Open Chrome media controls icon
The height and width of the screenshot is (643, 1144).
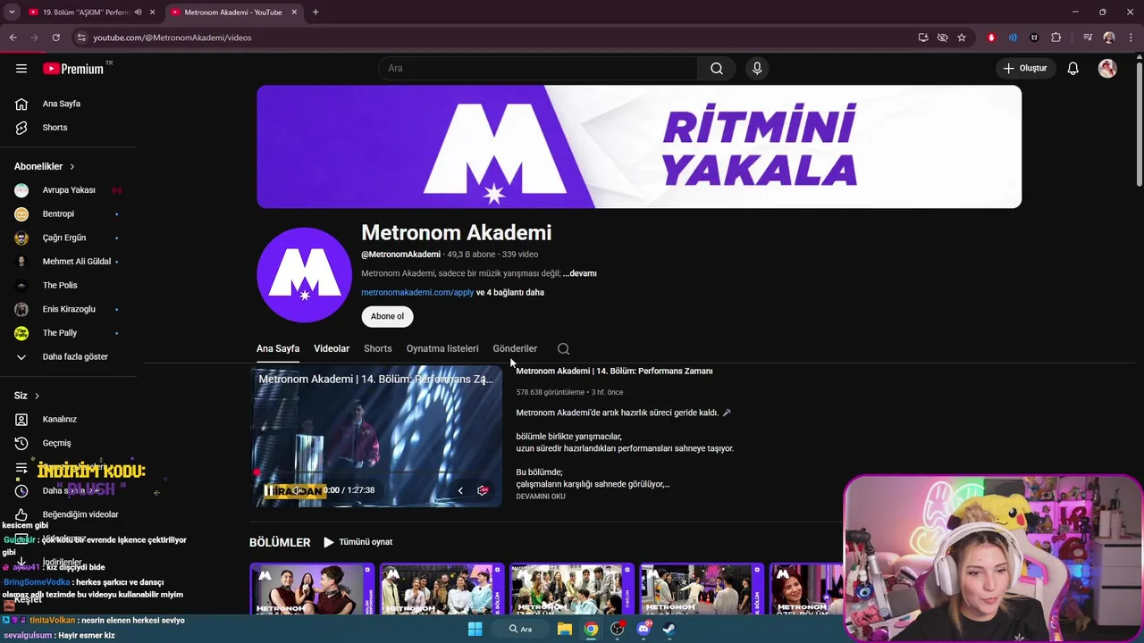coord(1088,38)
